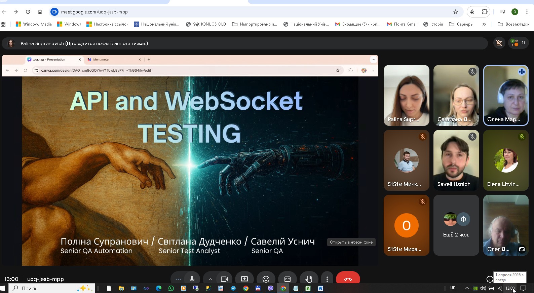534x293 pixels.
Task: Start sharing your screen
Action: pyautogui.click(x=244, y=279)
